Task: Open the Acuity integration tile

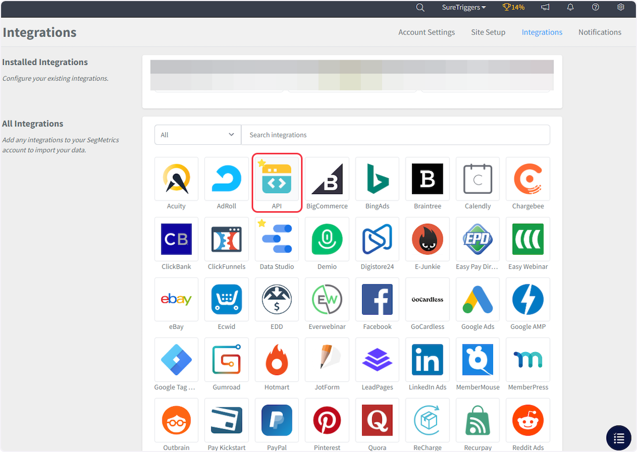Action: (176, 179)
